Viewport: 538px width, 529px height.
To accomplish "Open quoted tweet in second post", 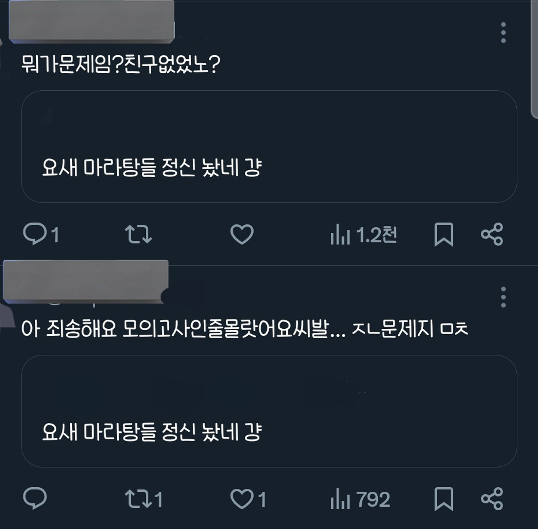I will click(269, 411).
